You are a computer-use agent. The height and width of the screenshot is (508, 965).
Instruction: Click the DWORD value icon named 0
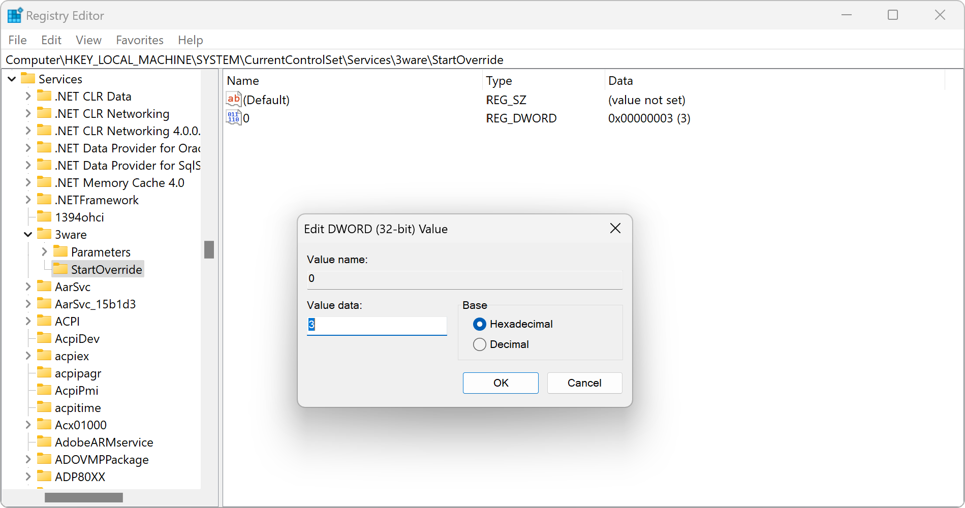(233, 118)
